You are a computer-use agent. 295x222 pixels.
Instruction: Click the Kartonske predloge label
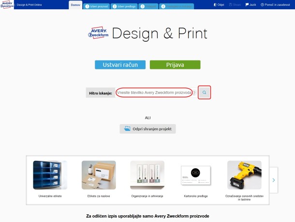click(196, 196)
